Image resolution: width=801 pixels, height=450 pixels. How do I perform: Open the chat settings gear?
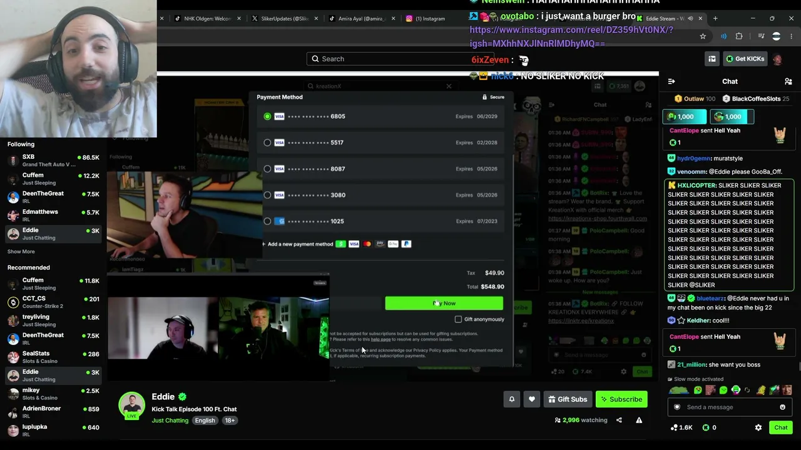coord(758,427)
